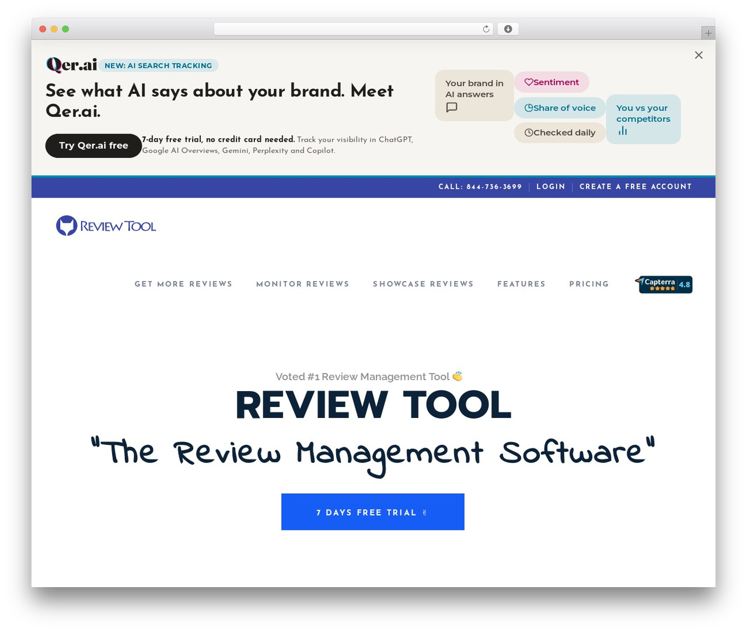Click the bar chart icon under You vs your competitors

tap(623, 131)
